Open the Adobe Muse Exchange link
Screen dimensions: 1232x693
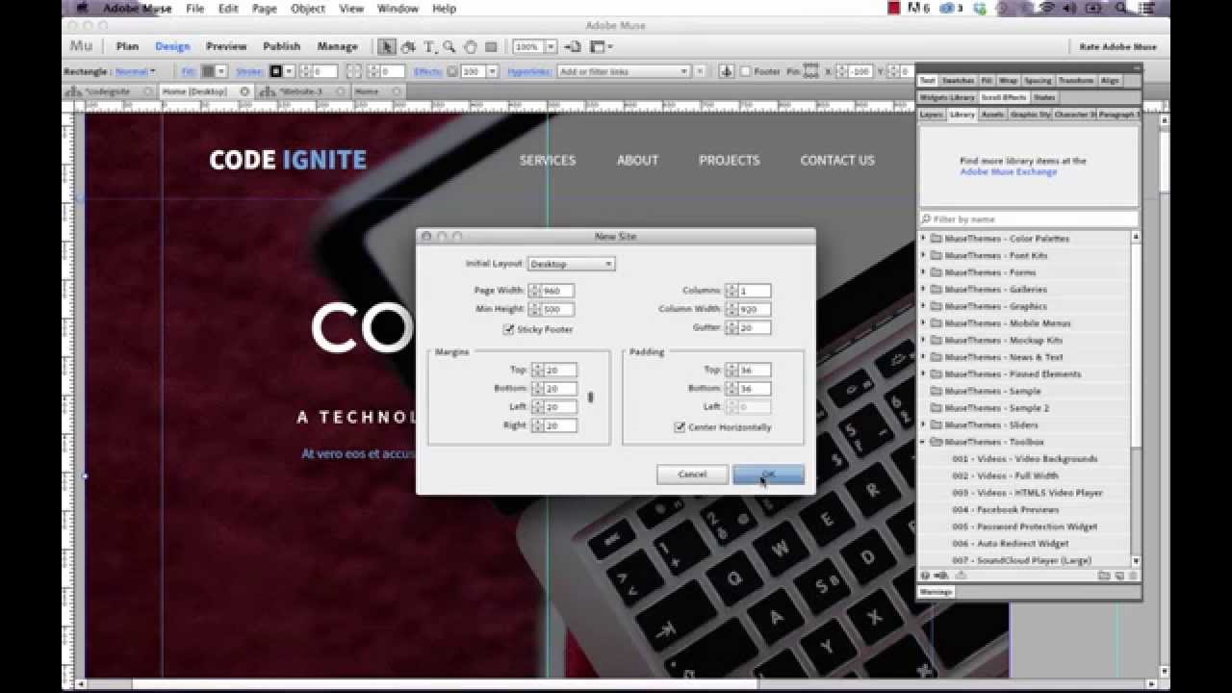pos(1008,172)
